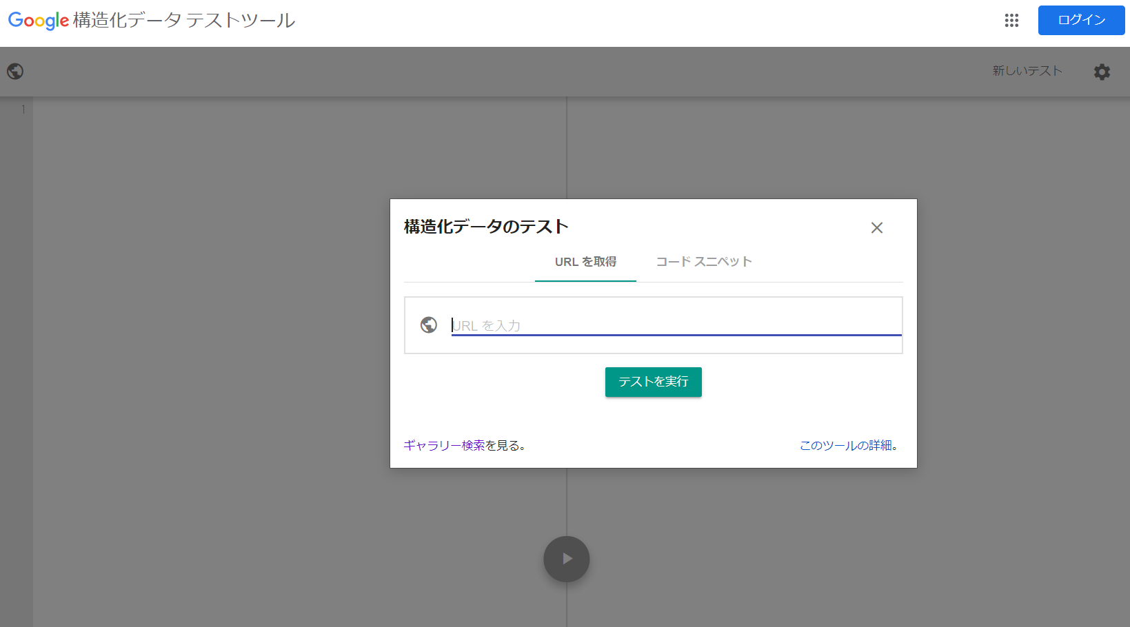Click the URL を入力 input field
The image size is (1130, 627).
click(676, 325)
